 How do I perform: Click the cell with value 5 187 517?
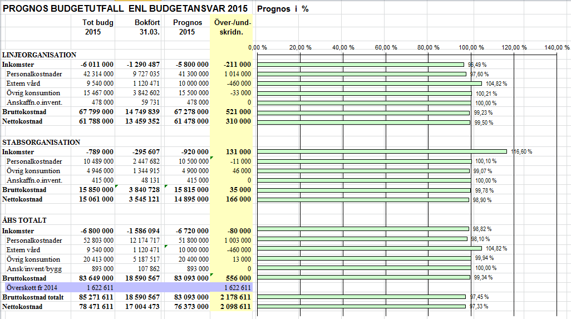[x=146, y=259]
